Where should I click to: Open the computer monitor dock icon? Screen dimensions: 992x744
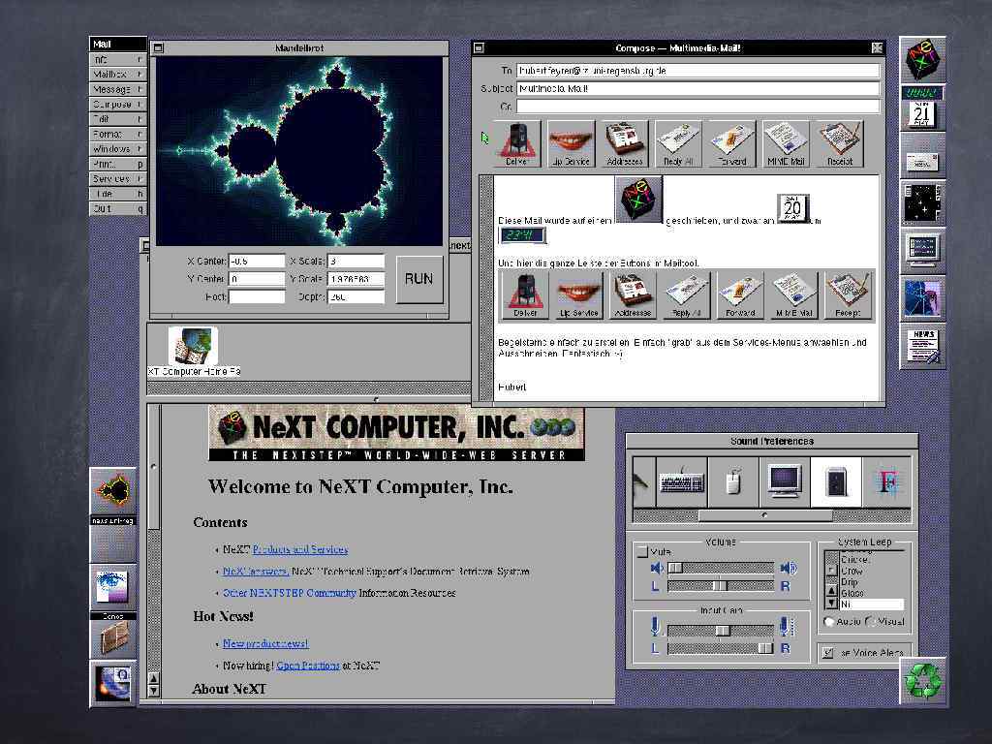pyautogui.click(x=923, y=251)
